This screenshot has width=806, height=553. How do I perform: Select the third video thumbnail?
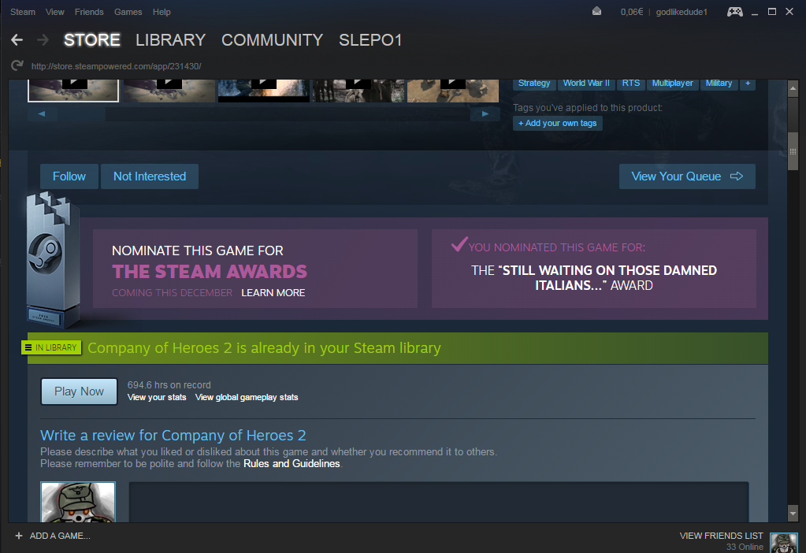coord(264,91)
